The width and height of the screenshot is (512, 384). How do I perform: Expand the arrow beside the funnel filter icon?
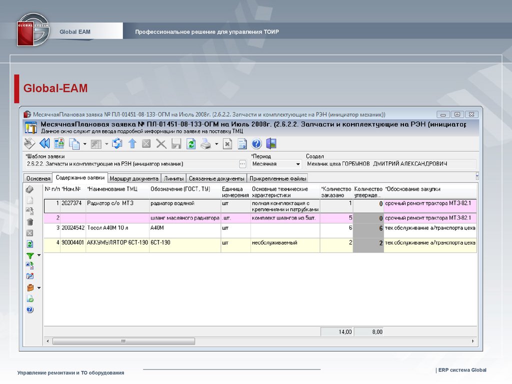[39, 255]
